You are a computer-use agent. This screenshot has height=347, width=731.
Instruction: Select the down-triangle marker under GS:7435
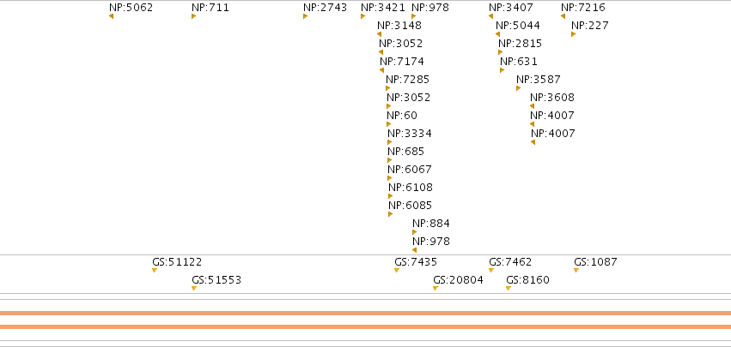pos(397,270)
